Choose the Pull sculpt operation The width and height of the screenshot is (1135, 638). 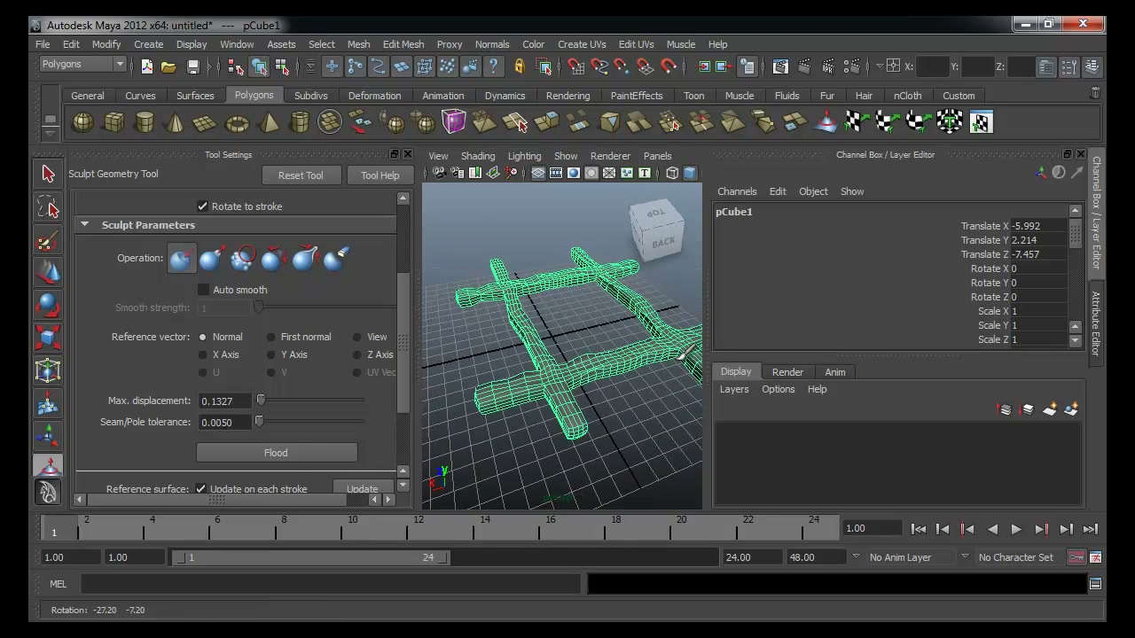211,258
